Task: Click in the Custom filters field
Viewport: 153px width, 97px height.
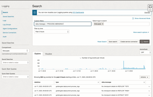Action: point(63,24)
